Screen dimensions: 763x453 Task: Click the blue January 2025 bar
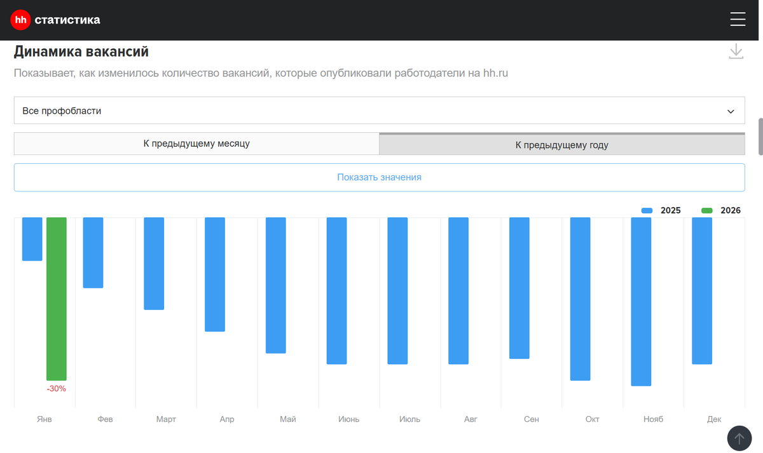coord(32,239)
